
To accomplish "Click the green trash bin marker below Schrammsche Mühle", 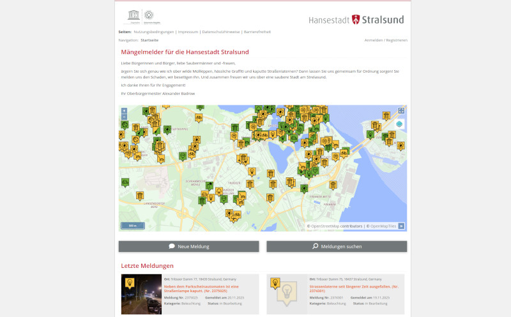I will pos(202,201).
